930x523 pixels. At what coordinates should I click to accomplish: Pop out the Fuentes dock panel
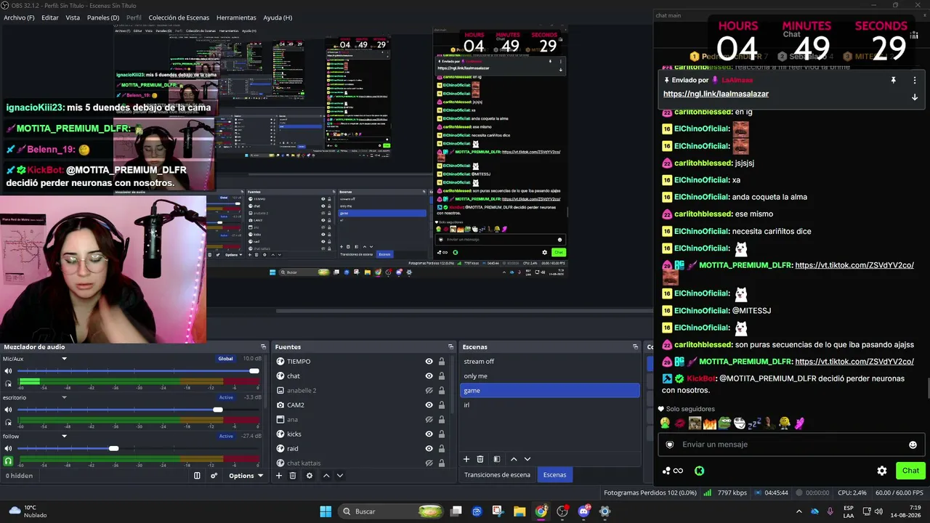click(x=450, y=347)
